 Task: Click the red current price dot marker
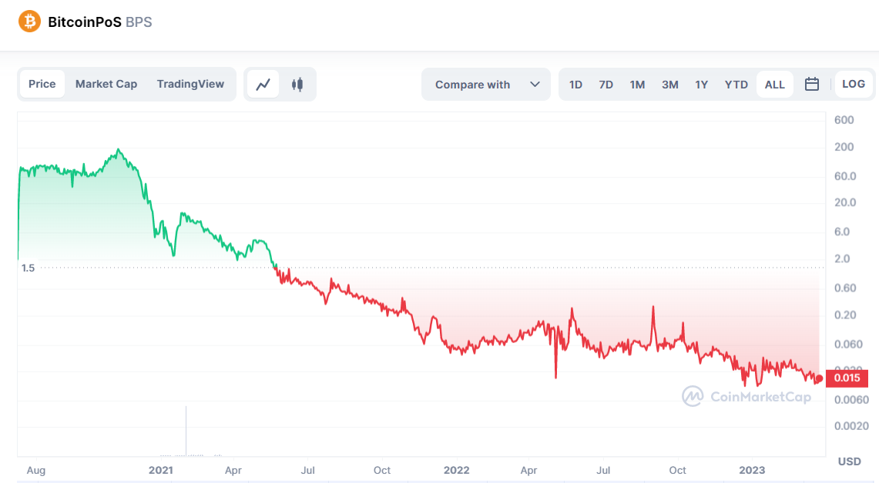[x=819, y=379]
